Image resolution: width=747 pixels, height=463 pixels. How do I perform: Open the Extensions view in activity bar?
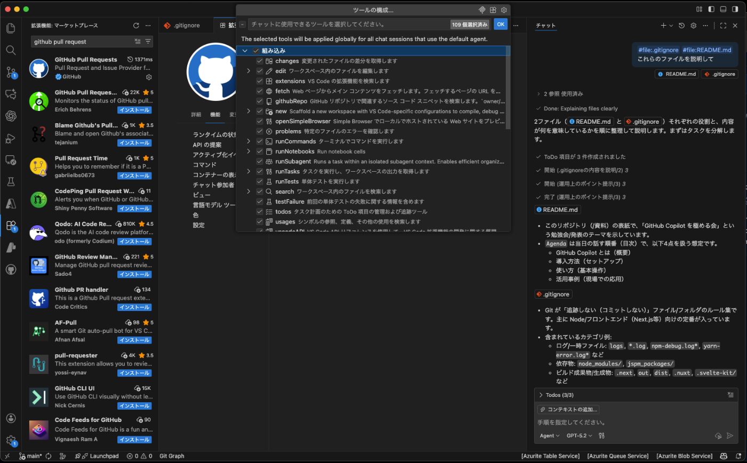(11, 226)
